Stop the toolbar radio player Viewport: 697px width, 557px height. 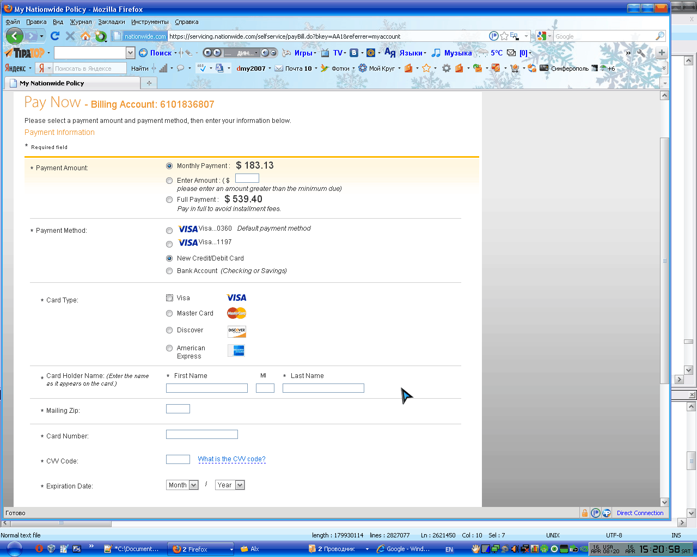coord(207,53)
